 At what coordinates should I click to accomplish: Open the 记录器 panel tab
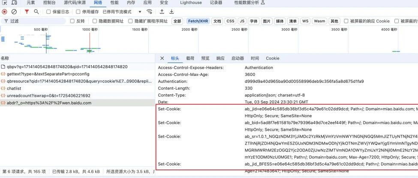pyautogui.click(x=216, y=3)
